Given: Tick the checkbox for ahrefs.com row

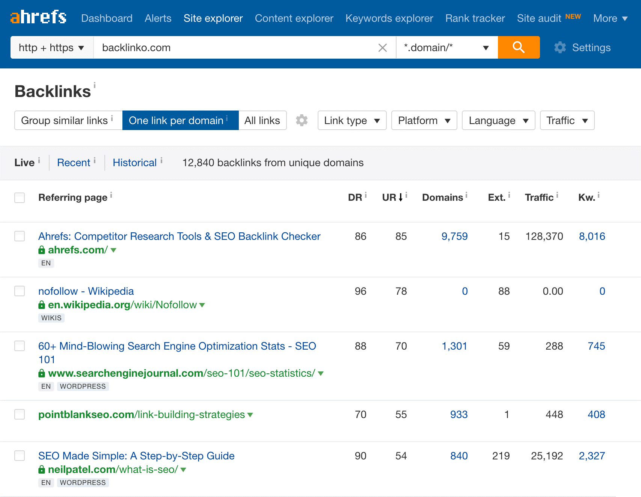Looking at the screenshot, I should click(x=20, y=236).
